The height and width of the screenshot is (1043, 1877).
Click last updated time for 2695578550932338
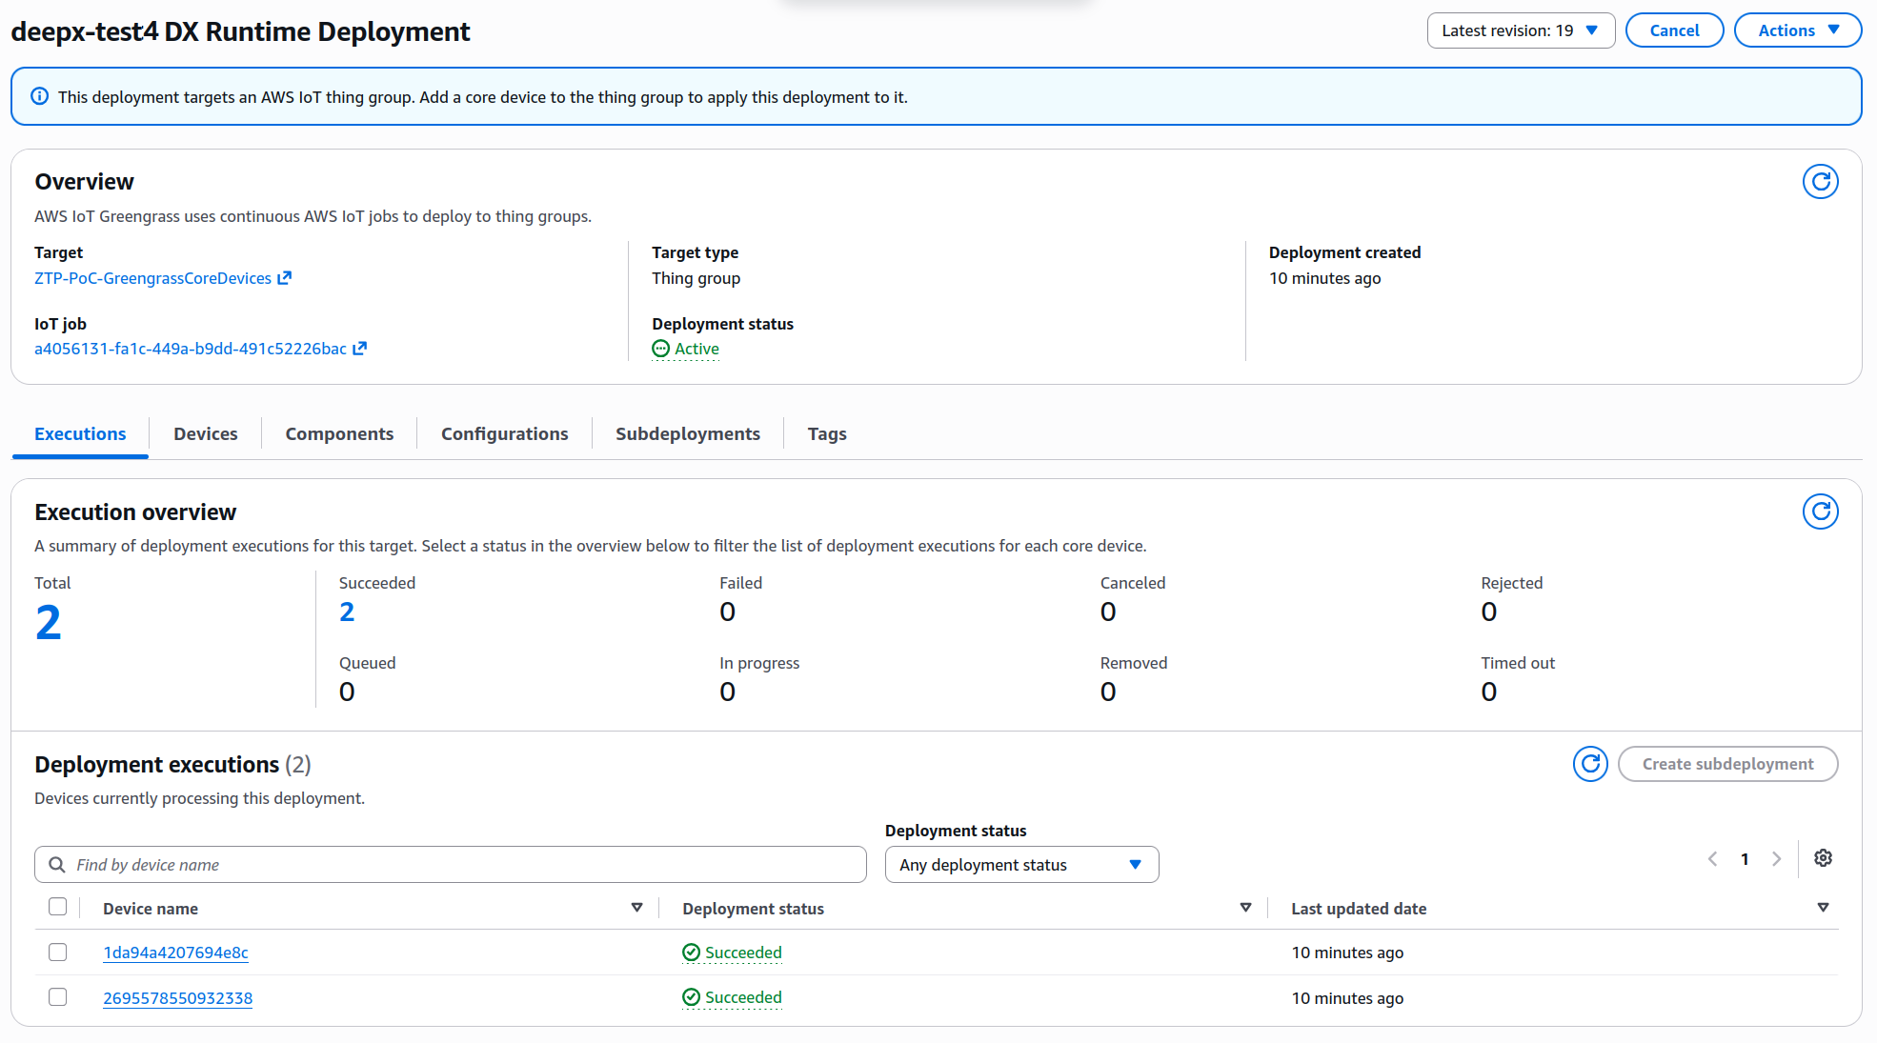tap(1347, 998)
